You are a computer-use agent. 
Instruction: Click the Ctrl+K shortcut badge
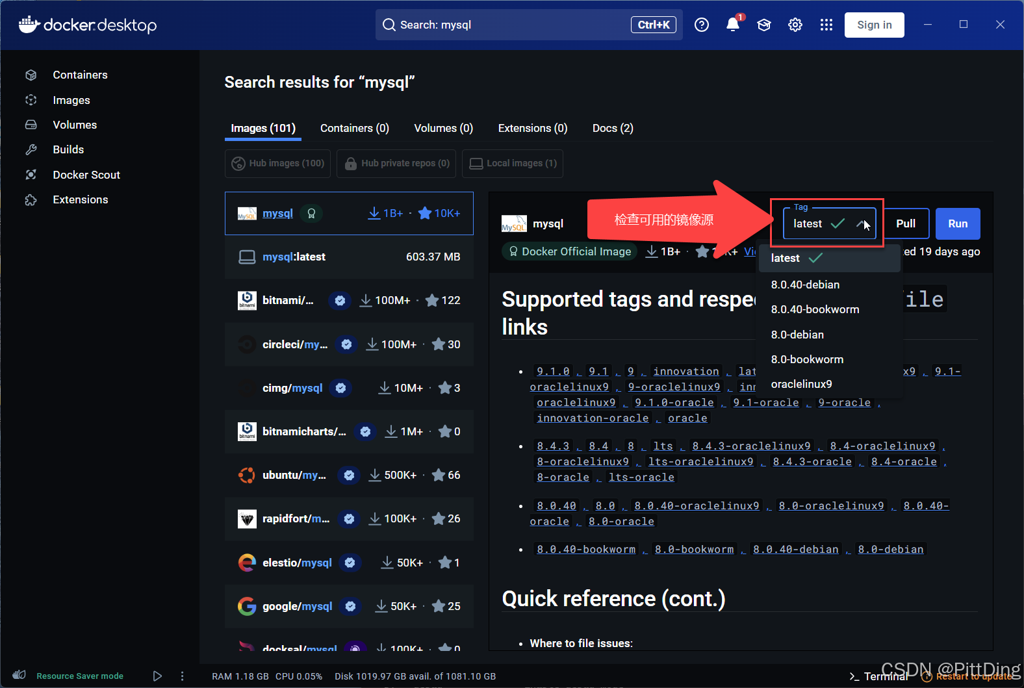(x=654, y=25)
